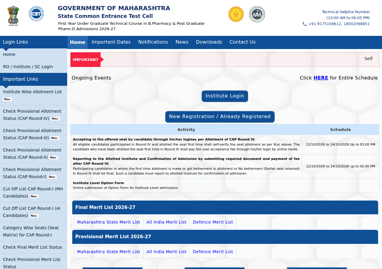The width and height of the screenshot is (382, 269).
Task: Click the schedule '22/10/2026 to 24/10/2026 up to 05.00 PM'
Action: tap(341, 166)
